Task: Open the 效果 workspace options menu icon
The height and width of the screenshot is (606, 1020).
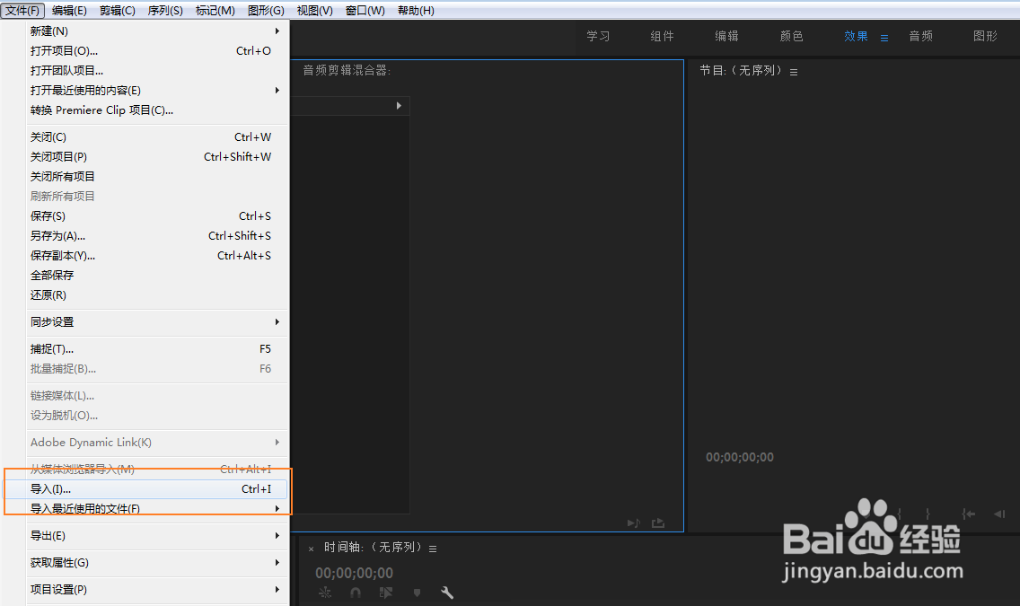Action: (884, 38)
